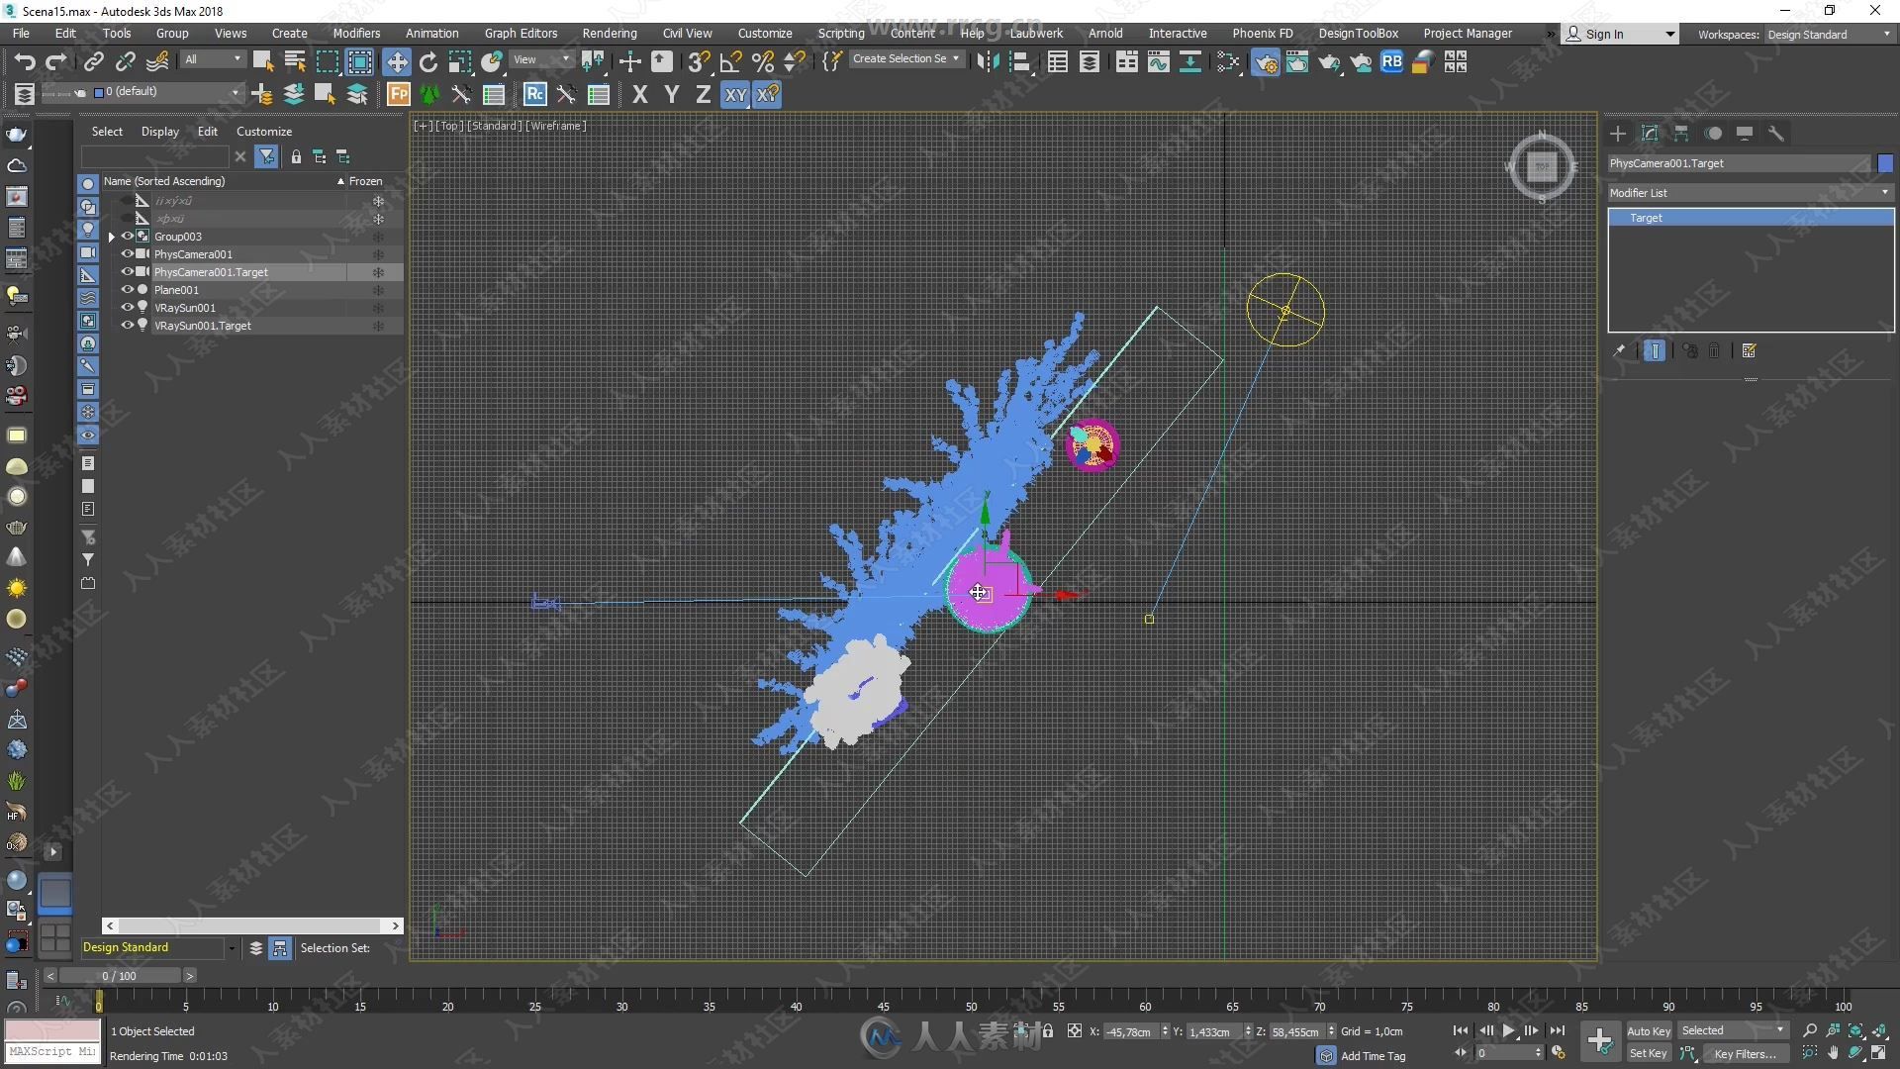This screenshot has height=1069, width=1900.
Task: Open the Key Filters dialog button
Action: click(x=1745, y=1053)
